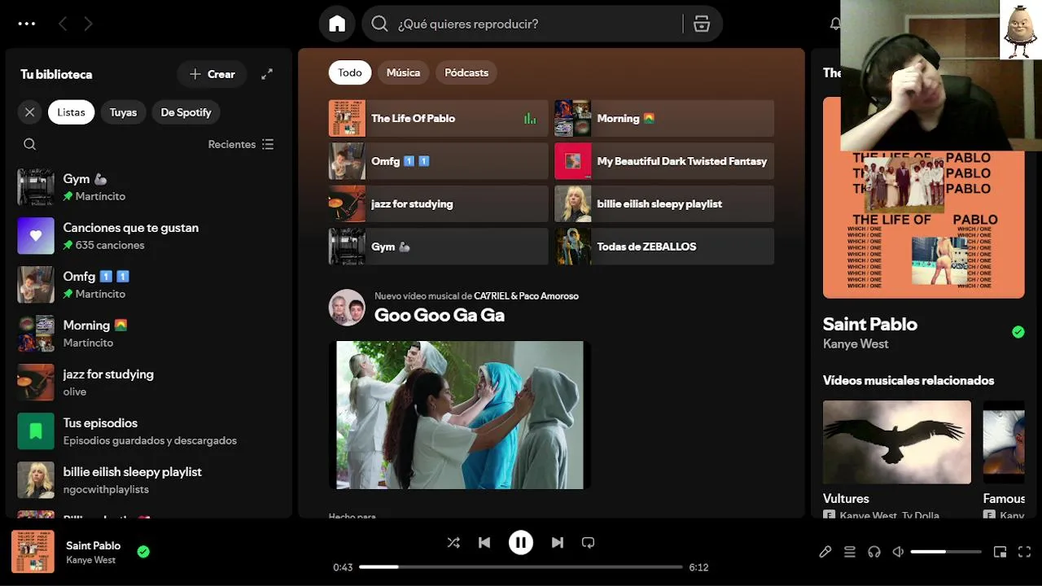Switch to the Música tab
The width and height of the screenshot is (1042, 586).
click(x=403, y=72)
